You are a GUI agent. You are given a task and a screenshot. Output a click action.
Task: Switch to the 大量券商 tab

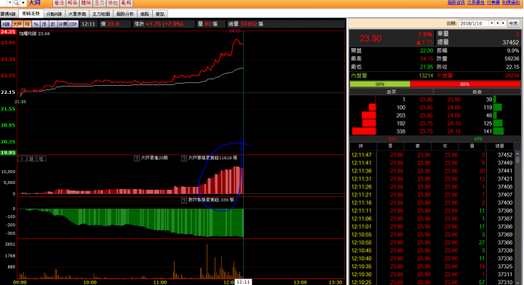click(x=77, y=14)
